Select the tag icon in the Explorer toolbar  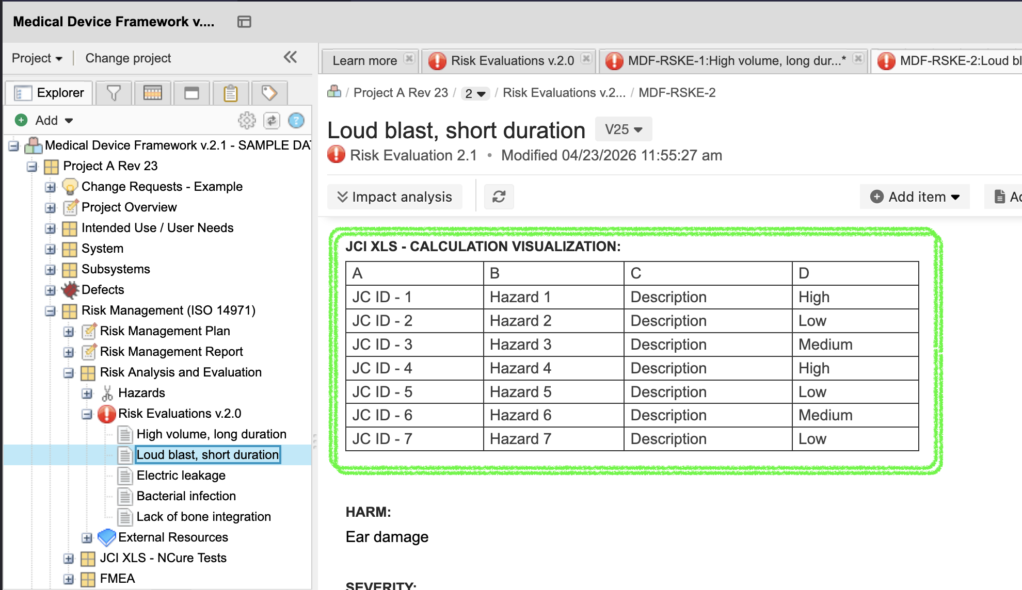269,93
